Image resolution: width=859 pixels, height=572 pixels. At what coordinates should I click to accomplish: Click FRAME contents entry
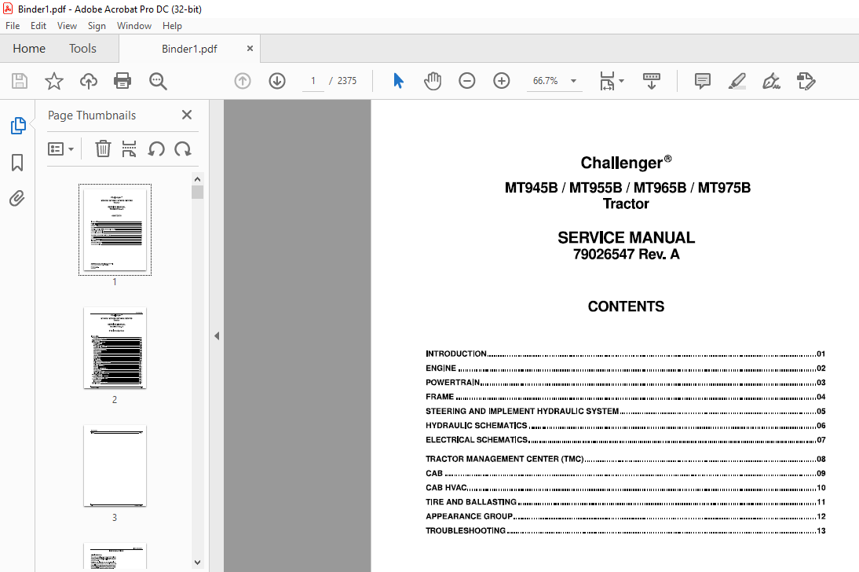pos(626,397)
